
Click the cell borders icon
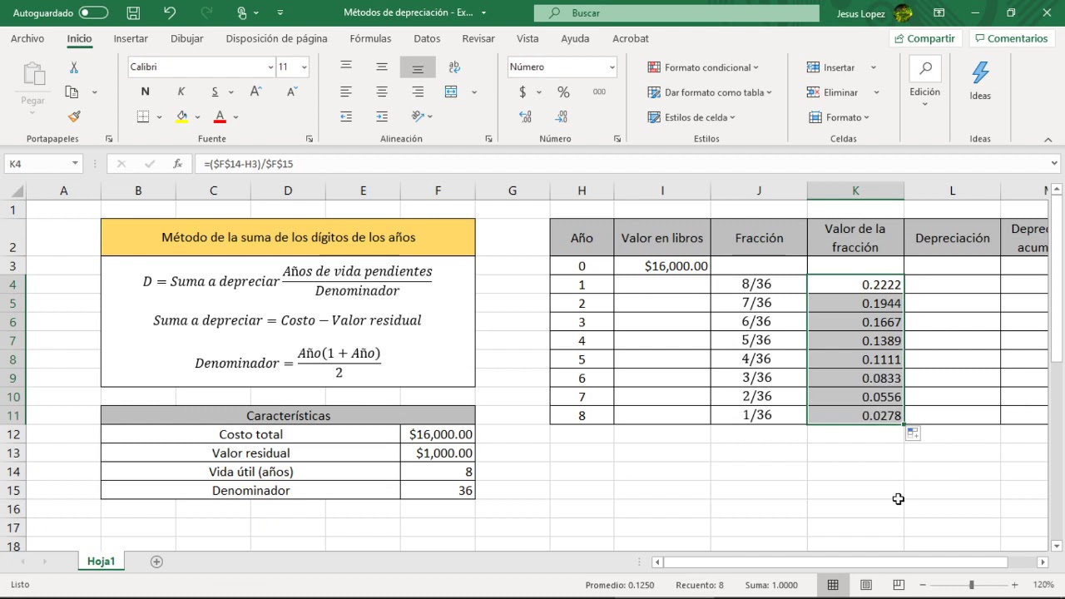click(143, 117)
